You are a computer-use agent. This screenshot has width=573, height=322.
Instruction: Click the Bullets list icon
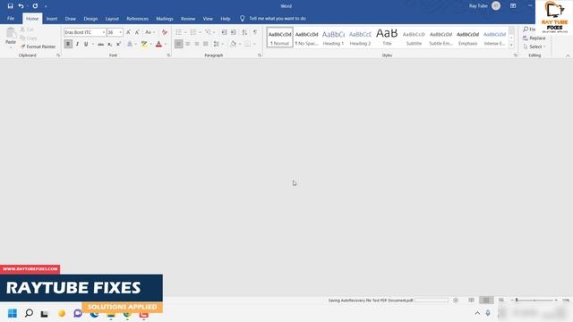click(x=179, y=32)
